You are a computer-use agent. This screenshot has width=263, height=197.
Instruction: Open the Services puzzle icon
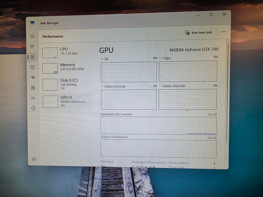pos(33,108)
